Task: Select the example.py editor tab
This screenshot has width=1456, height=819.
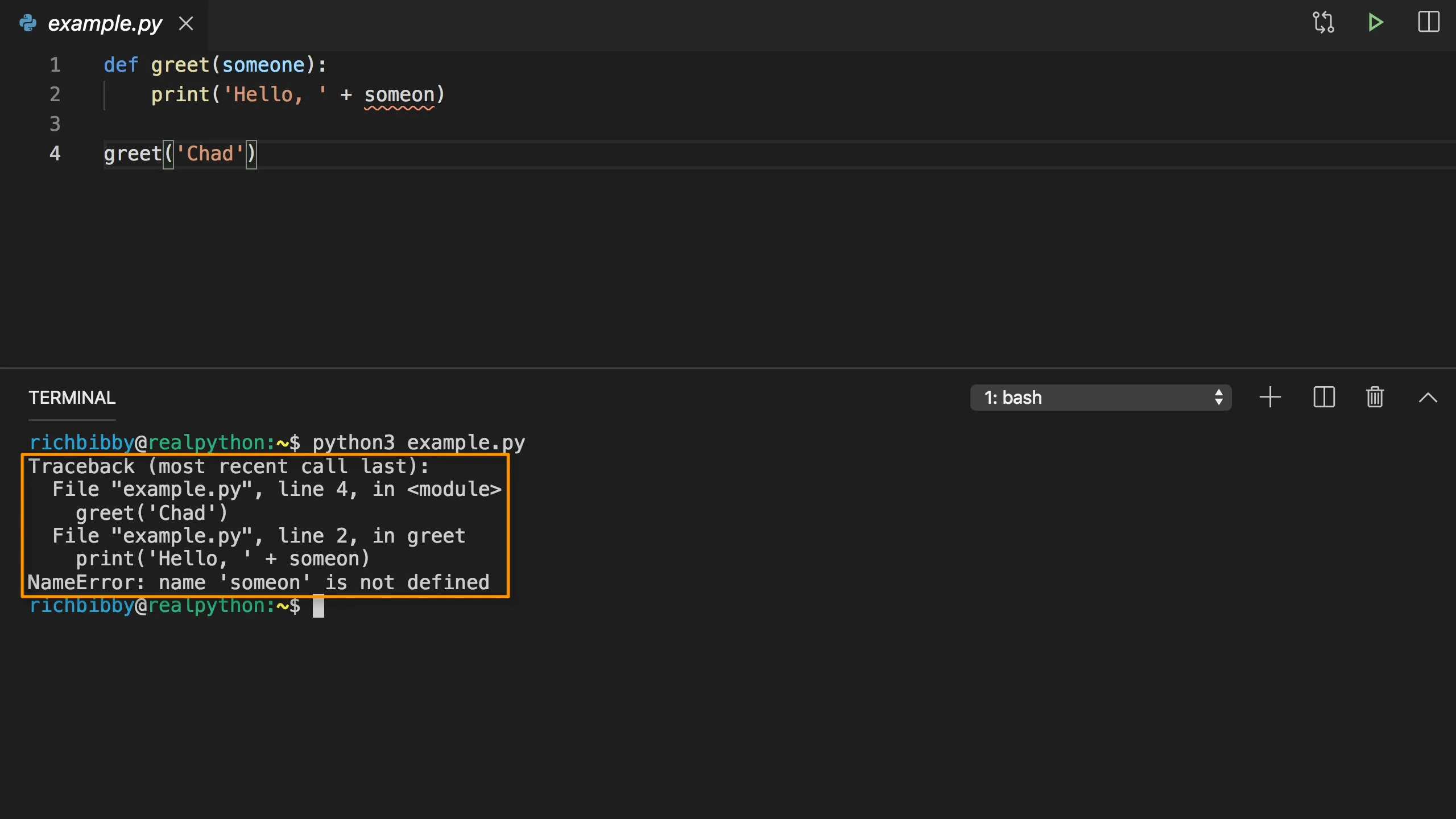Action: pyautogui.click(x=105, y=23)
